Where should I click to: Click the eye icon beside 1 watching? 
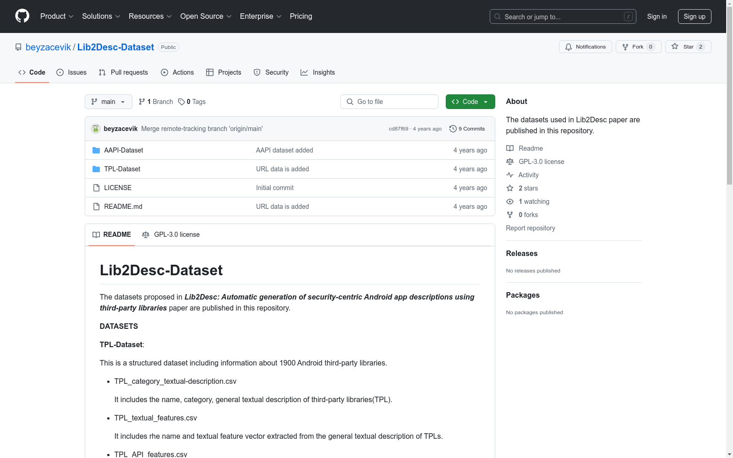pos(510,202)
